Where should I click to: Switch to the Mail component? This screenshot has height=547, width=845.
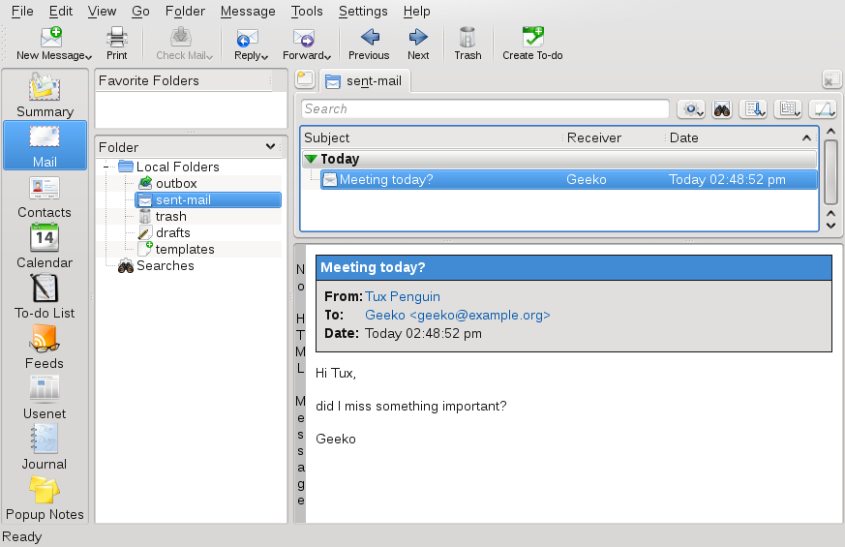[x=45, y=145]
